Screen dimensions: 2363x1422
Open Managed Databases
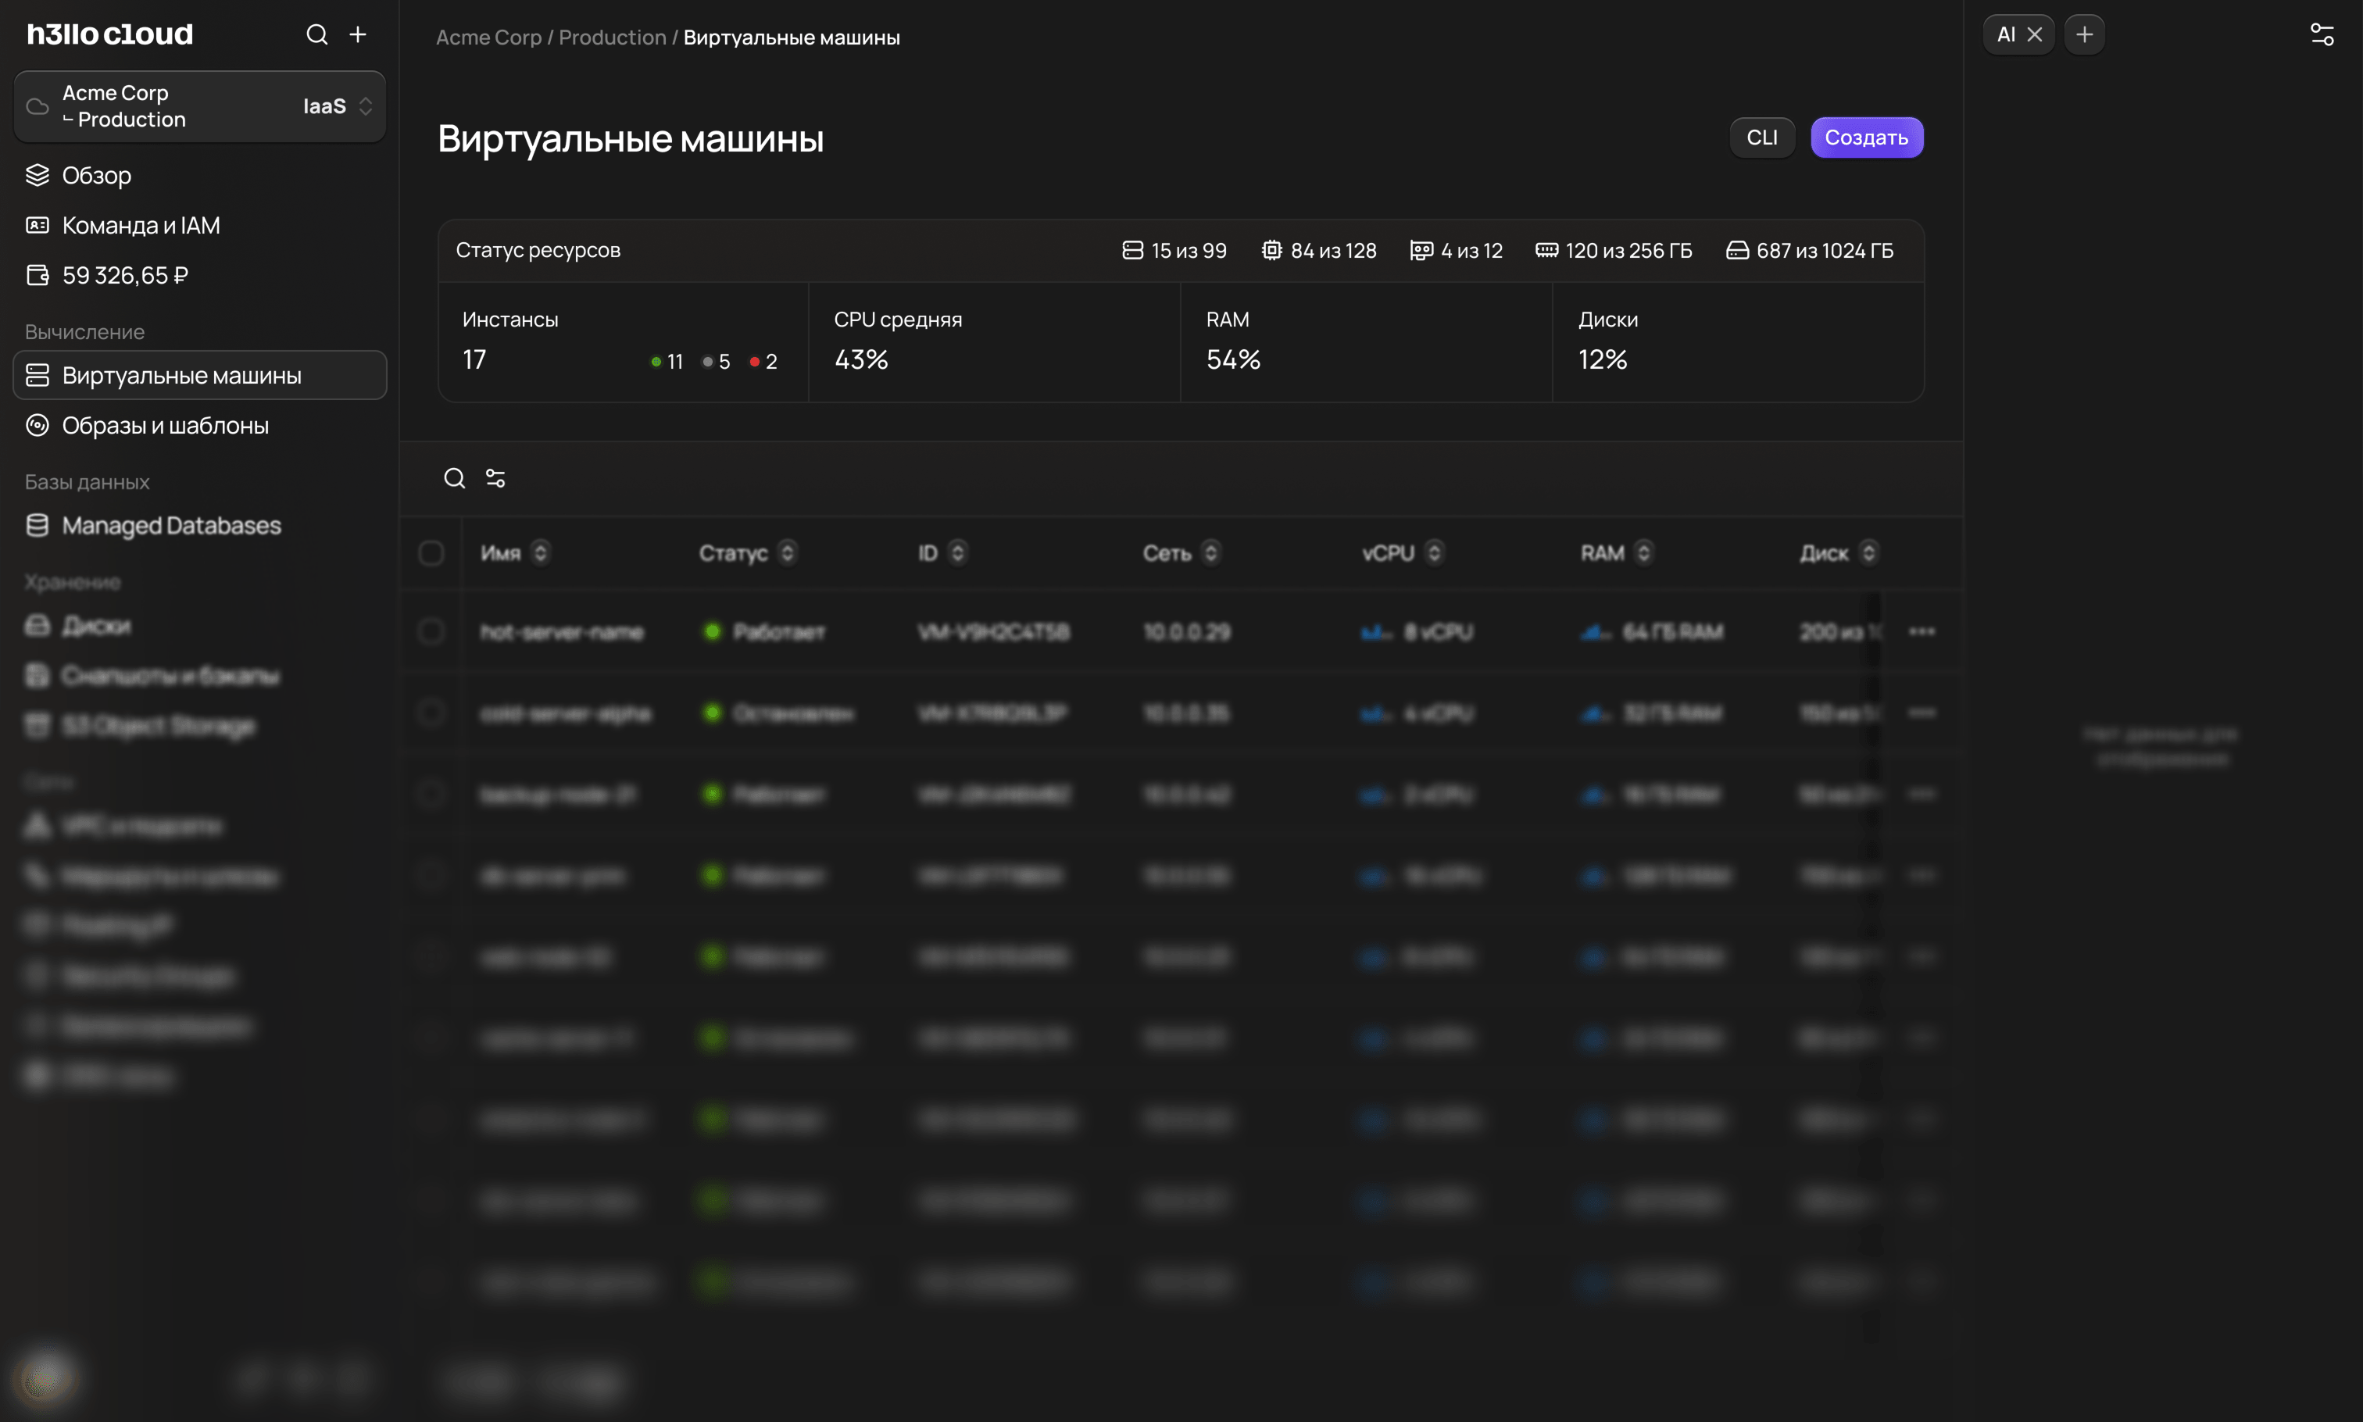click(199, 525)
